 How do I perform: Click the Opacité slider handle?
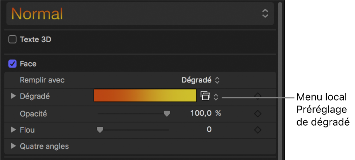[x=167, y=114]
